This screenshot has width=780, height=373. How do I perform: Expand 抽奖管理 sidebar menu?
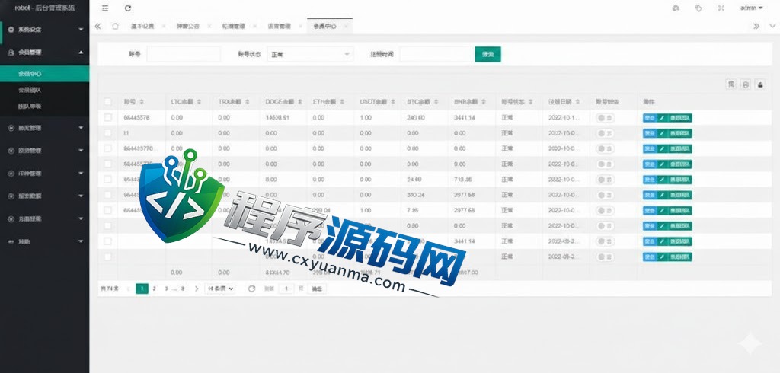pyautogui.click(x=45, y=128)
